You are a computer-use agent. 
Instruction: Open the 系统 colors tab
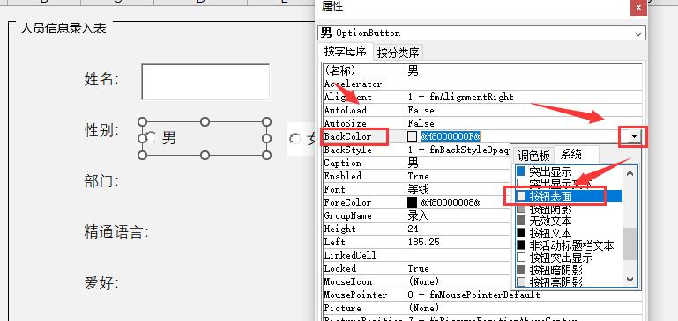(570, 154)
